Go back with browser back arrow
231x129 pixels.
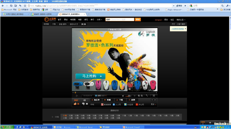[x=3, y=6]
